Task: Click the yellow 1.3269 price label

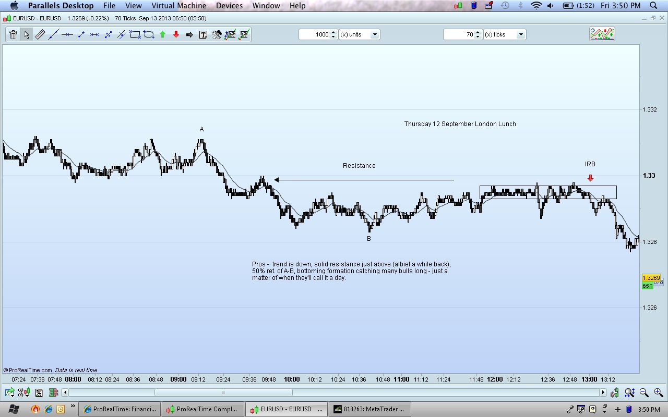Action: (x=651, y=278)
